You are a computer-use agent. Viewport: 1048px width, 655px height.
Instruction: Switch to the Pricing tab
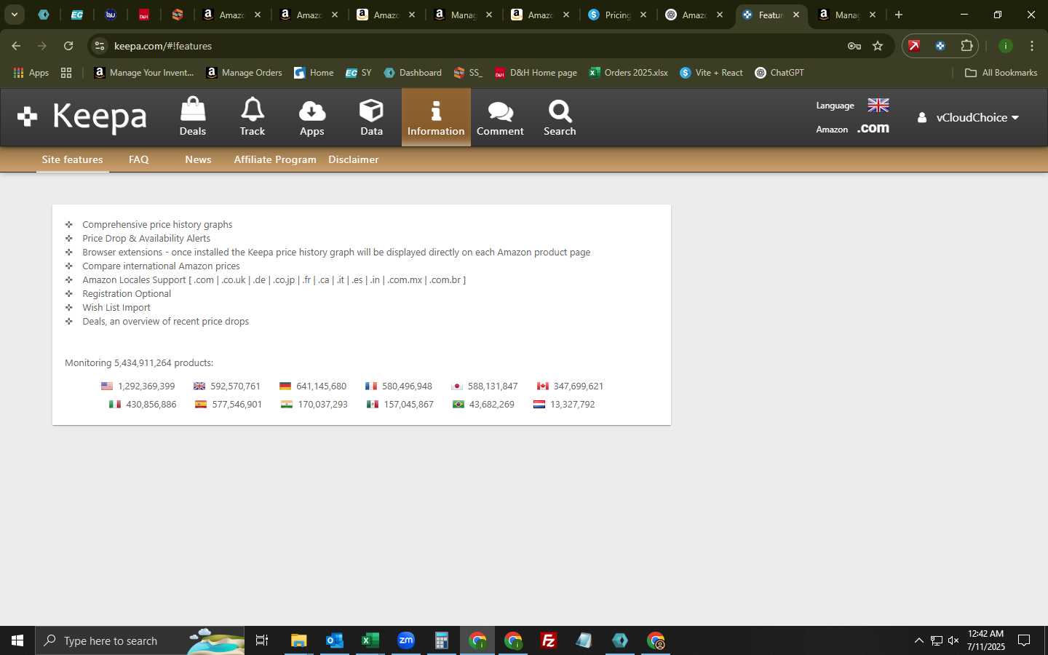point(617,15)
